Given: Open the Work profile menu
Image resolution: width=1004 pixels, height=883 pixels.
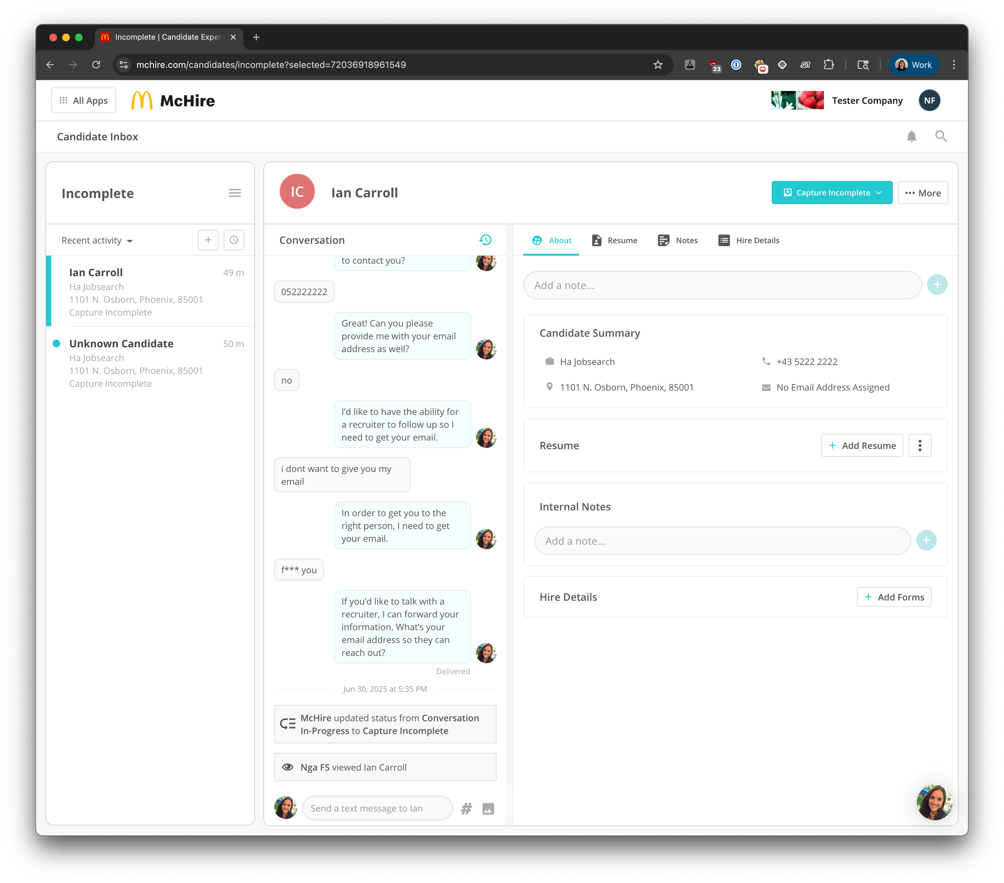Looking at the screenshot, I should (x=914, y=64).
